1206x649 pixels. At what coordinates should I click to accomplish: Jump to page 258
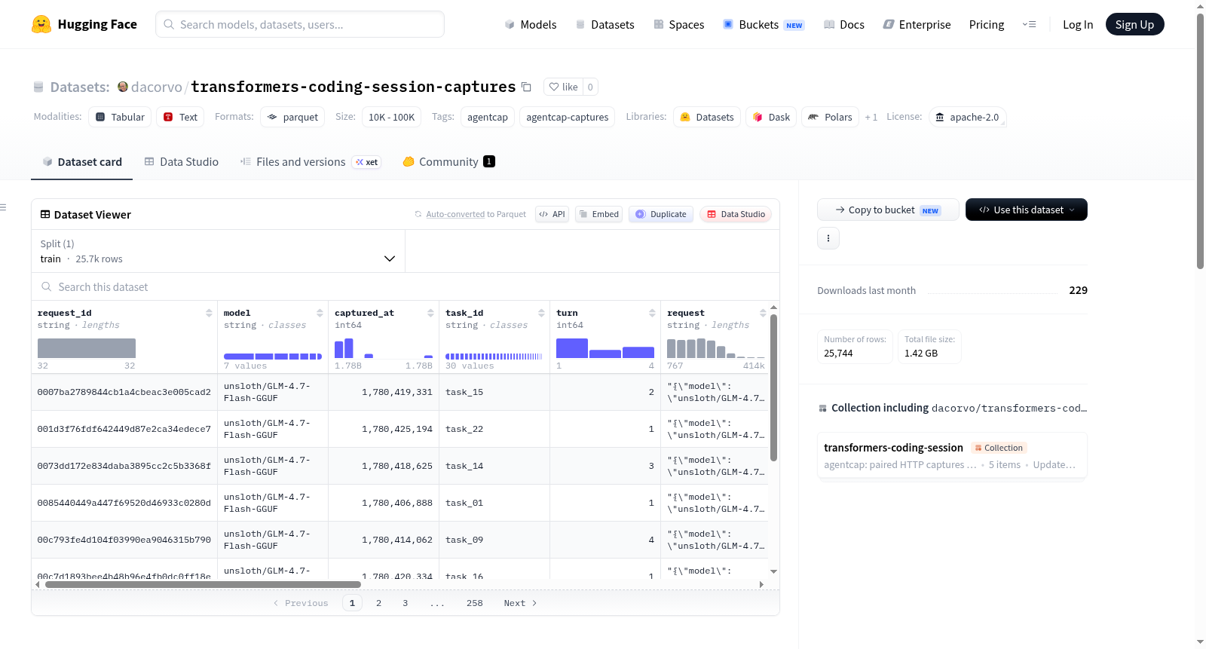point(475,603)
